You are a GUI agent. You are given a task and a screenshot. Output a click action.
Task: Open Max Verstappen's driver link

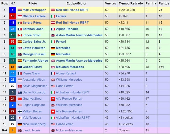(35, 10)
